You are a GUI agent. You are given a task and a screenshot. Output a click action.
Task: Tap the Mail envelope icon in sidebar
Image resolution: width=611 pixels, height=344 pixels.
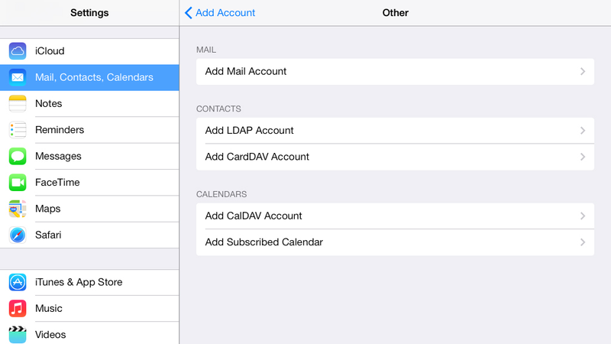click(x=18, y=77)
